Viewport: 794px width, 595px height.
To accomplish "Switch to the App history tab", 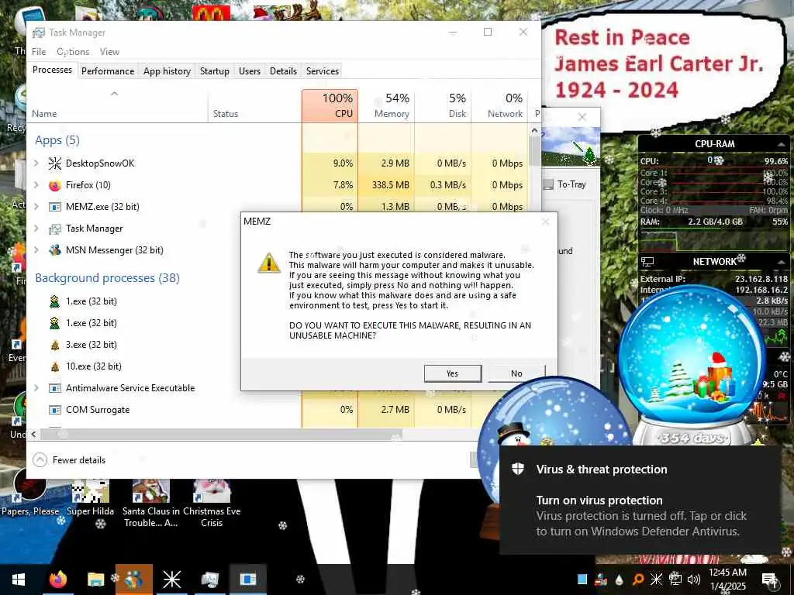I will coord(167,71).
